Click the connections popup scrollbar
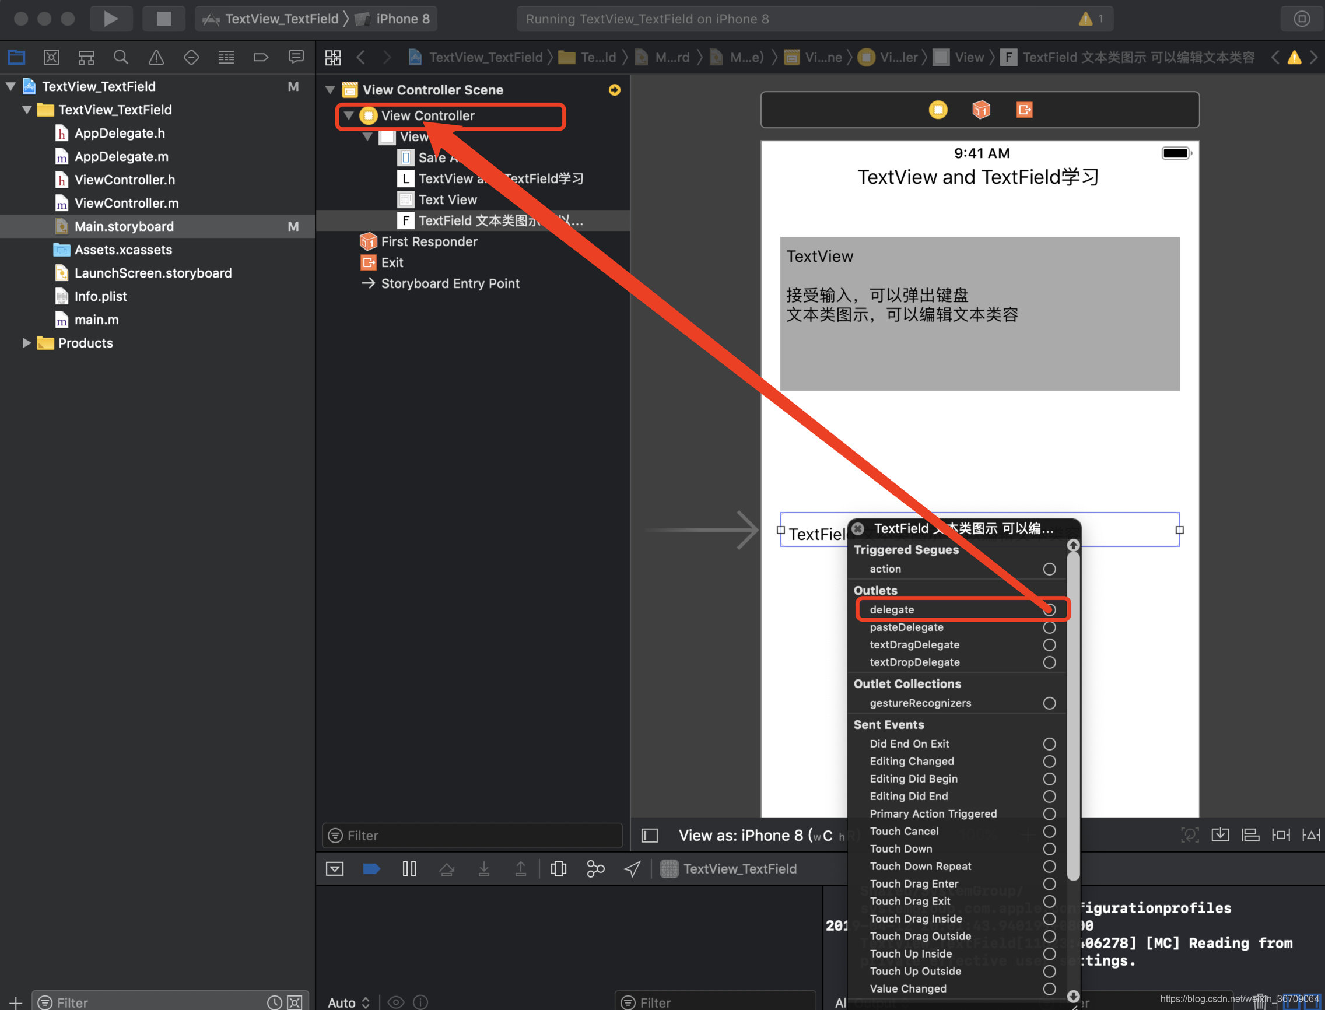 pyautogui.click(x=1073, y=716)
